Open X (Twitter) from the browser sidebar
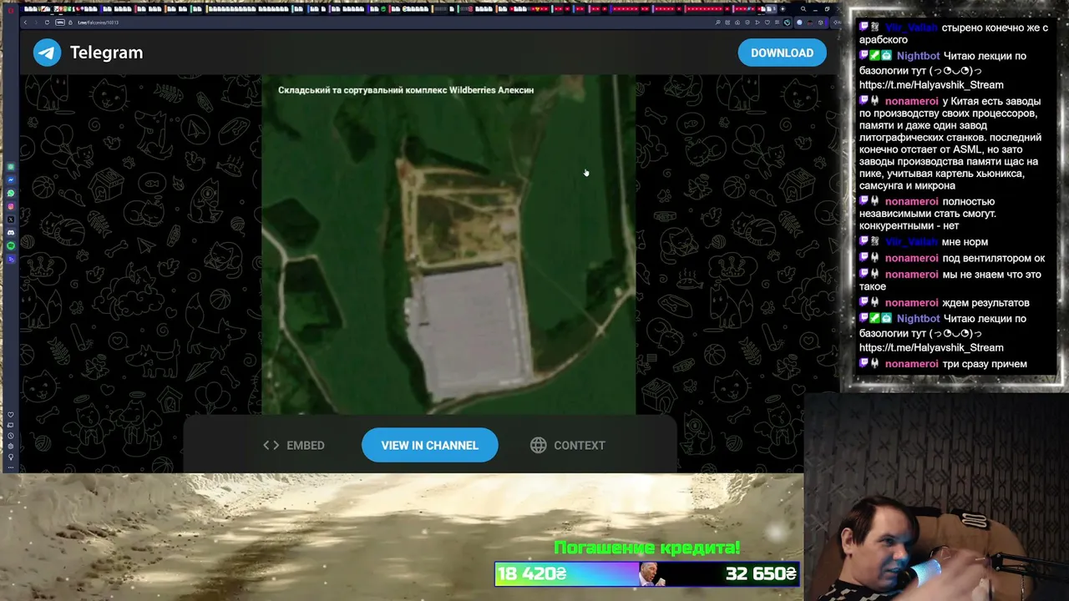The height and width of the screenshot is (601, 1069). [11, 220]
